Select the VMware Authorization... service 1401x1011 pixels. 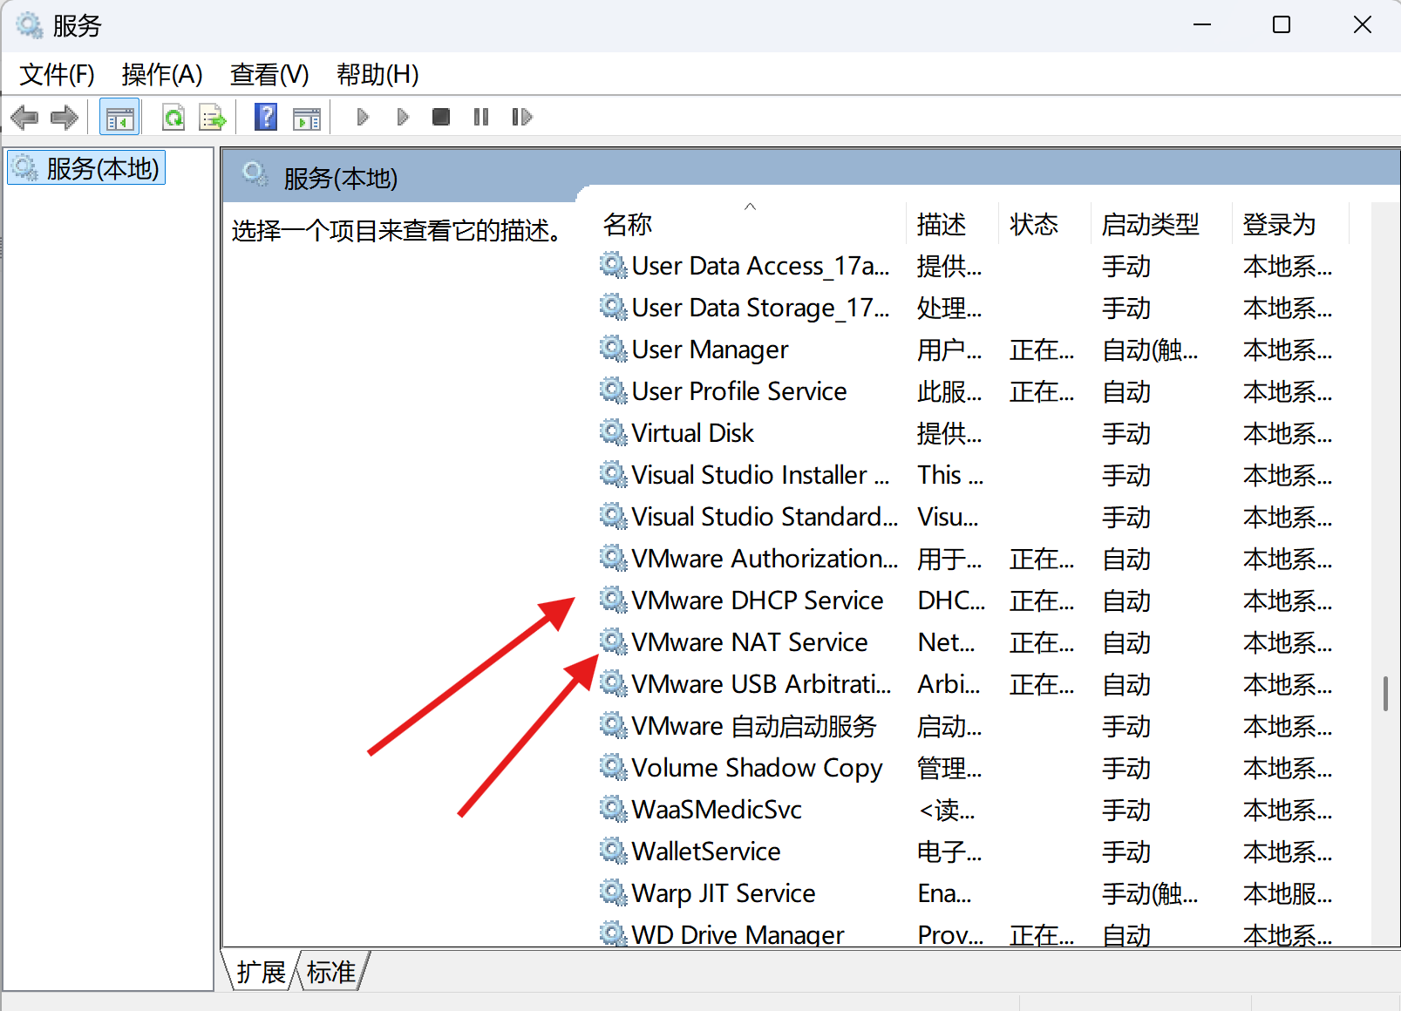[x=973, y=559]
